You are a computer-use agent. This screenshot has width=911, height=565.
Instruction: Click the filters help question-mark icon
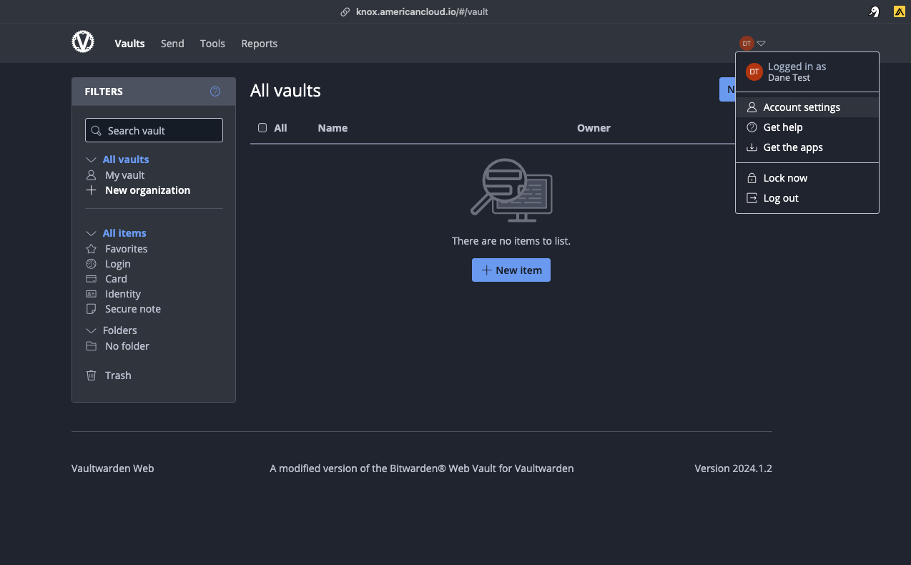click(x=215, y=92)
